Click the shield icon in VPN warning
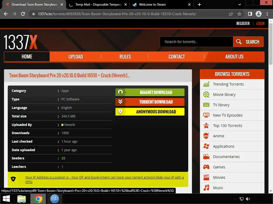273x204 pixels. (13, 179)
